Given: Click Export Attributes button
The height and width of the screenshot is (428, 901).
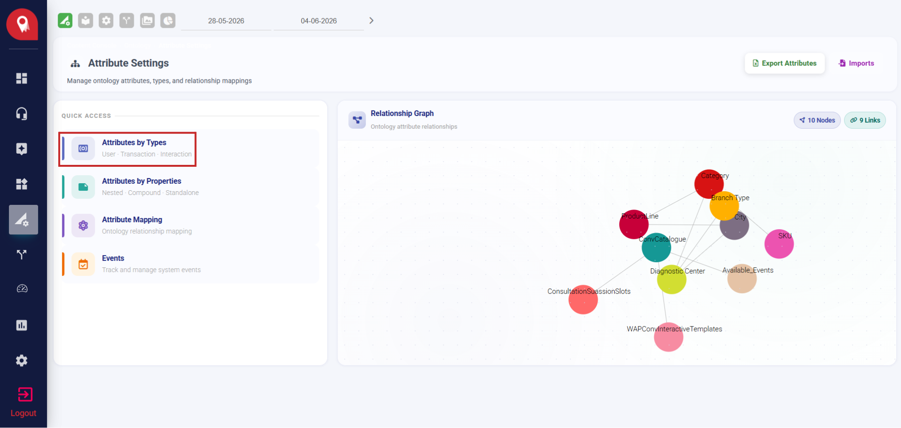Looking at the screenshot, I should (785, 63).
